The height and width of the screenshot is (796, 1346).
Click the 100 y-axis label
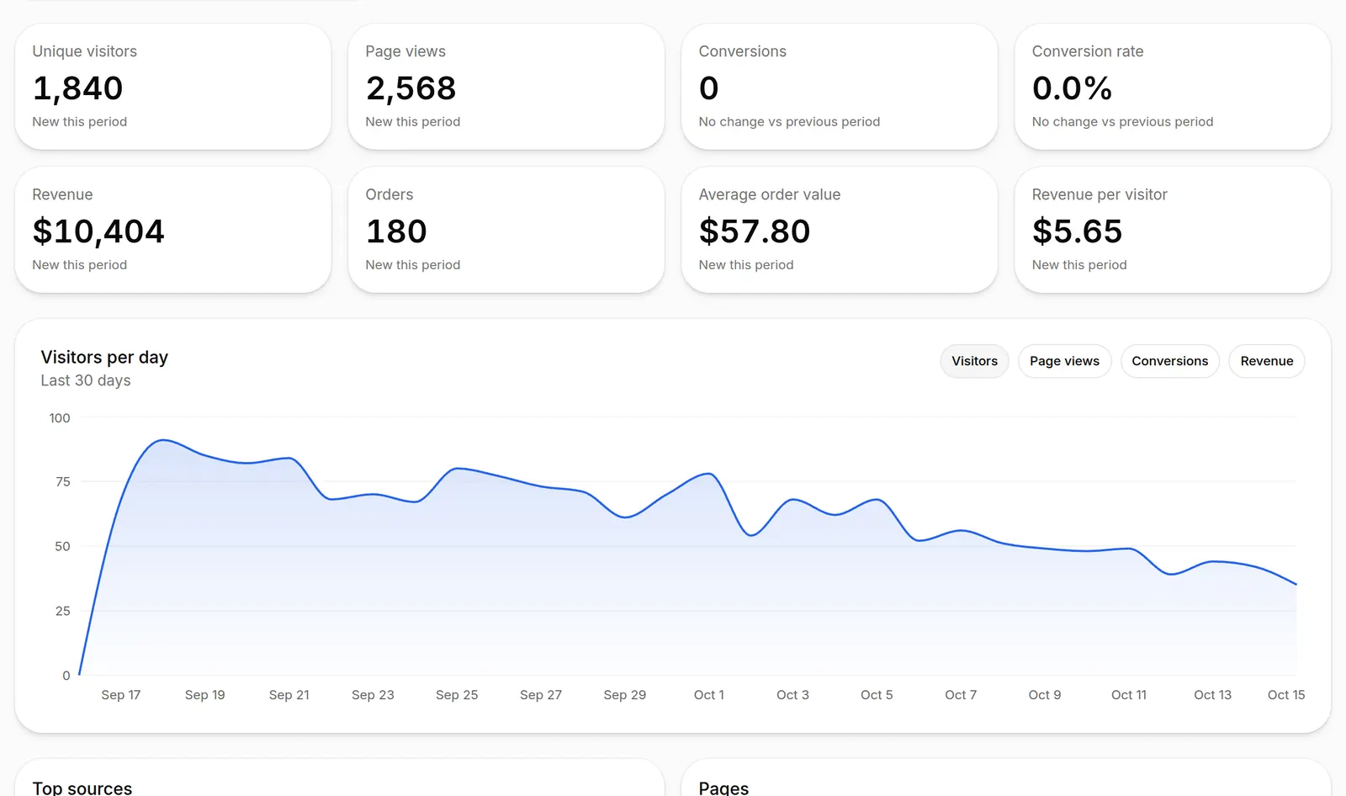(x=60, y=418)
